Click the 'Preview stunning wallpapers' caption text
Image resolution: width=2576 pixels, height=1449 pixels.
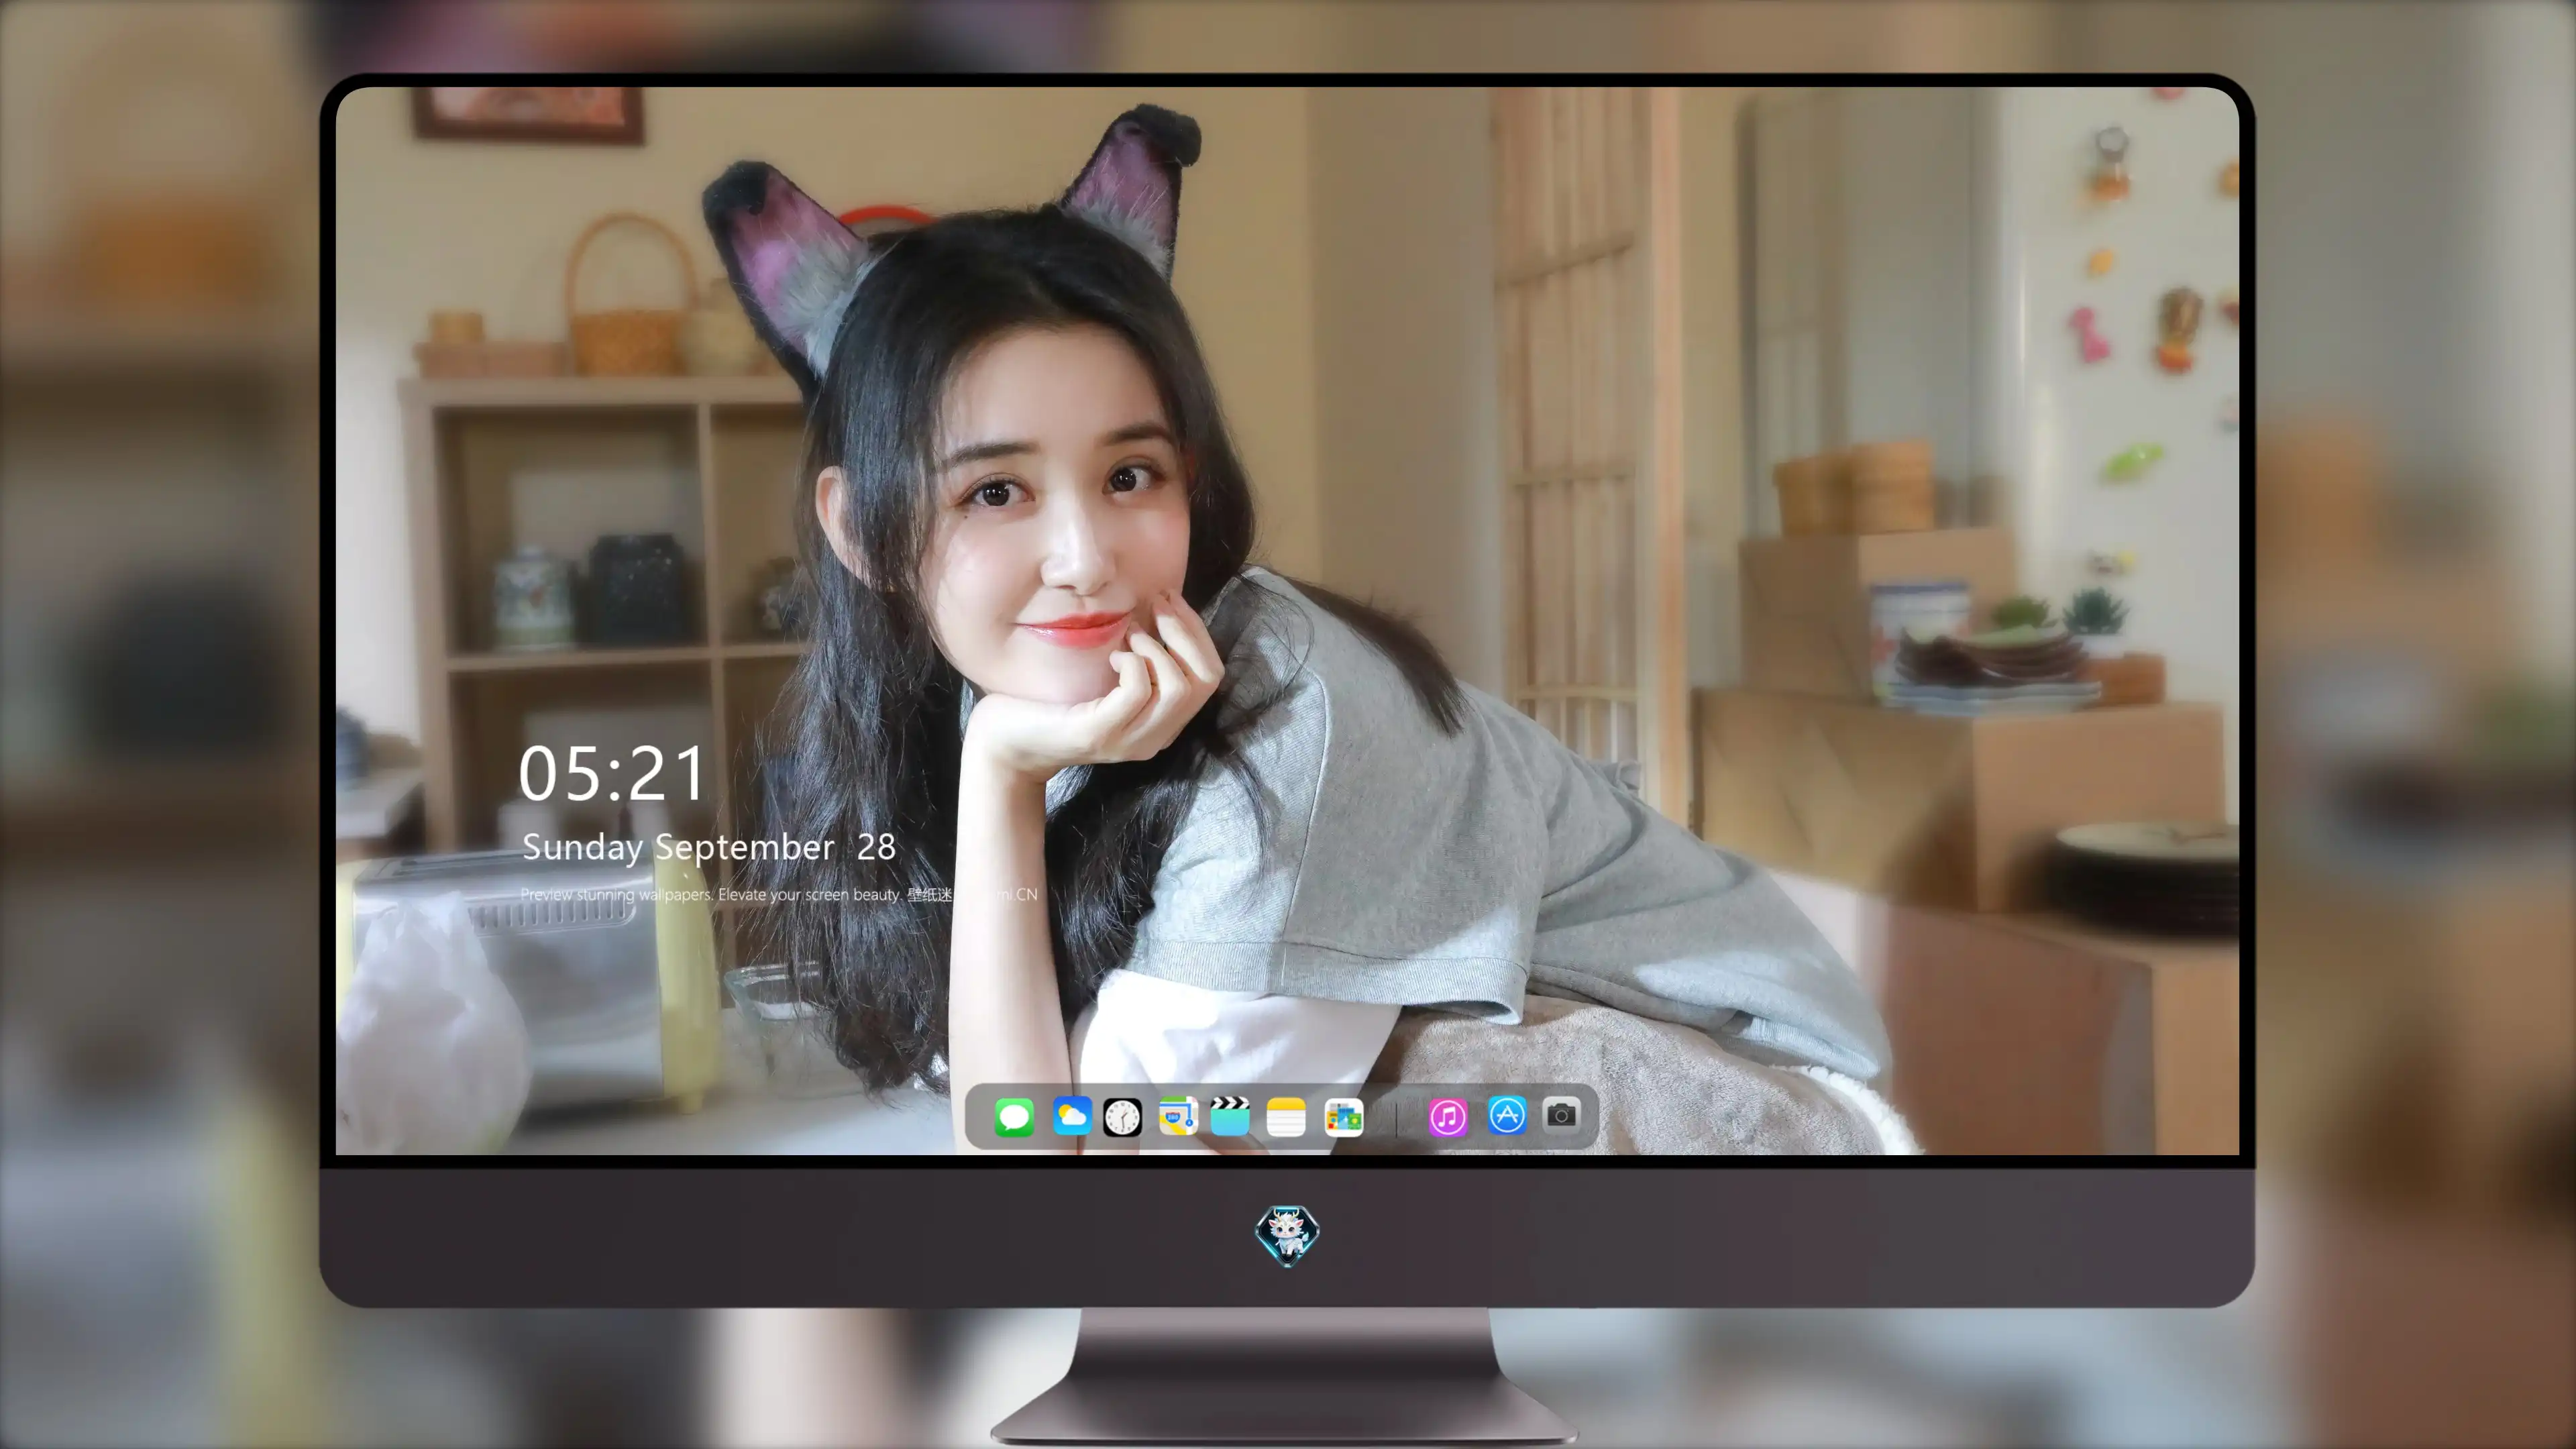pos(779,894)
